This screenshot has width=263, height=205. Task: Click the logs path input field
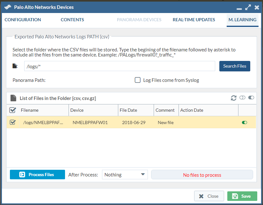(120, 66)
